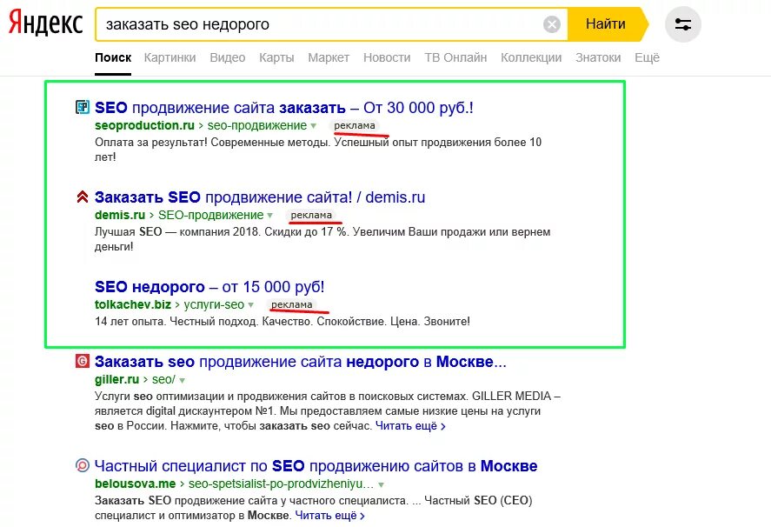
Task: Switch to the Видео tab
Action: (x=227, y=57)
